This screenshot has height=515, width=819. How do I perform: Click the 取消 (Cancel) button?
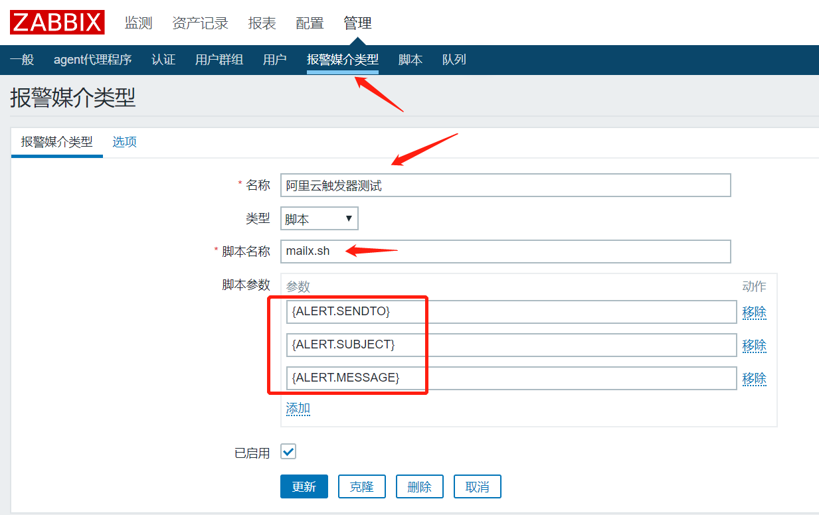coord(477,486)
